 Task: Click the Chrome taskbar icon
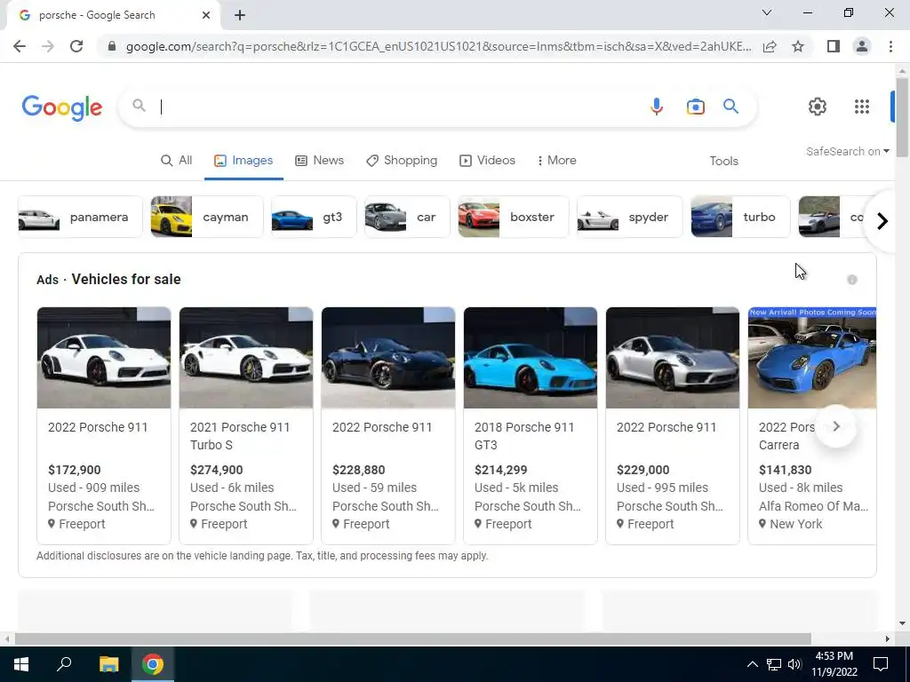[x=153, y=664]
